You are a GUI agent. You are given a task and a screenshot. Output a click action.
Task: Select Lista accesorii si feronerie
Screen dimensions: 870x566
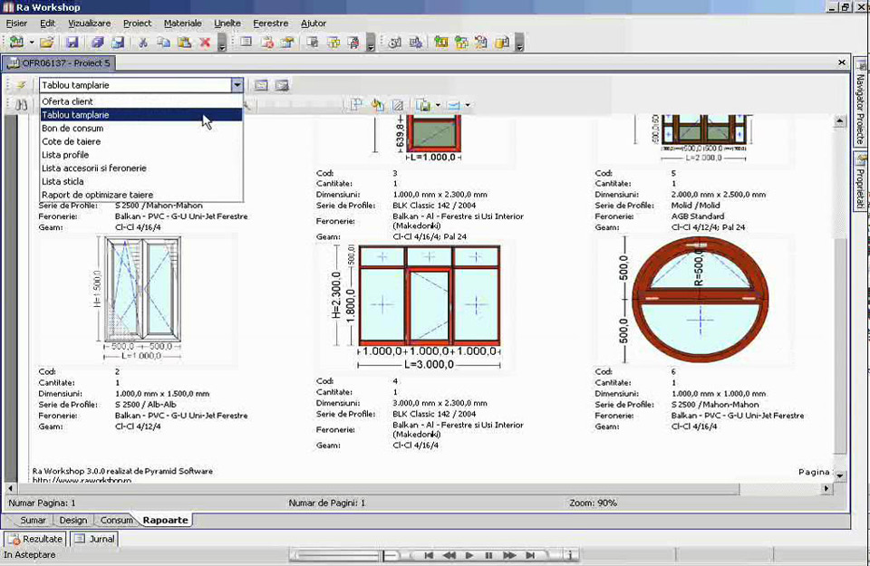point(141,168)
